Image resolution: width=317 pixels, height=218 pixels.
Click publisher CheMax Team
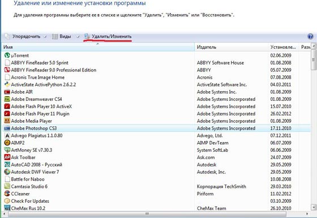click(x=212, y=208)
